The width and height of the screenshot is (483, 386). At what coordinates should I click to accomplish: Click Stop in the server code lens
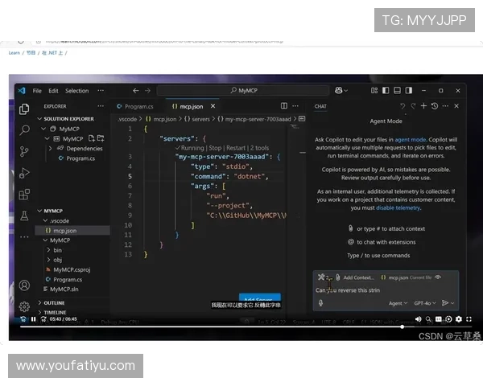point(215,148)
